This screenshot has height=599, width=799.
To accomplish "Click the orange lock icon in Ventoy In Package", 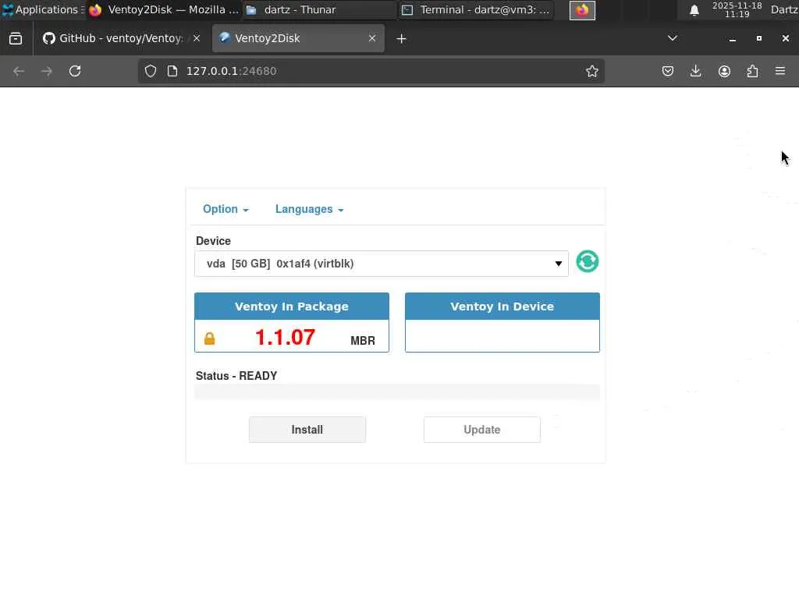I will click(209, 338).
